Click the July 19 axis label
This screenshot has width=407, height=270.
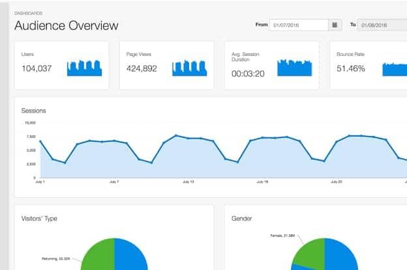(262, 182)
